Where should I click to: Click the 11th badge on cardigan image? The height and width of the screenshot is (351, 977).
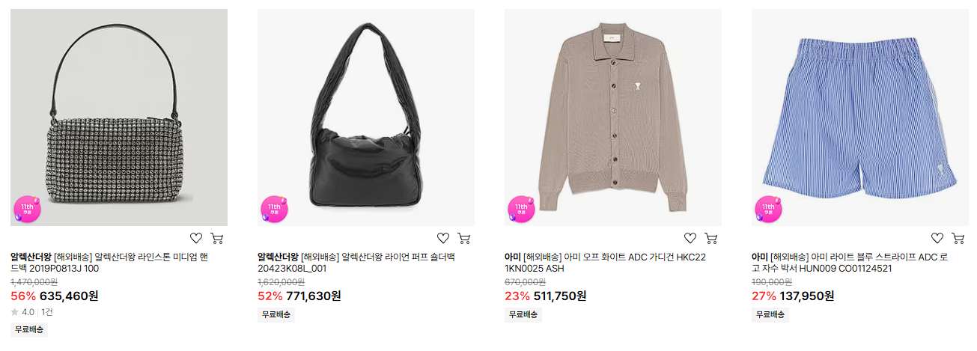(x=521, y=209)
